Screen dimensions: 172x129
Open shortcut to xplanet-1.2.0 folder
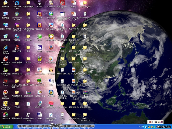click(x=85, y=117)
